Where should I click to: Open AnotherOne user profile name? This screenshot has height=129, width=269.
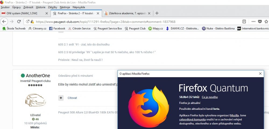pos(38,76)
